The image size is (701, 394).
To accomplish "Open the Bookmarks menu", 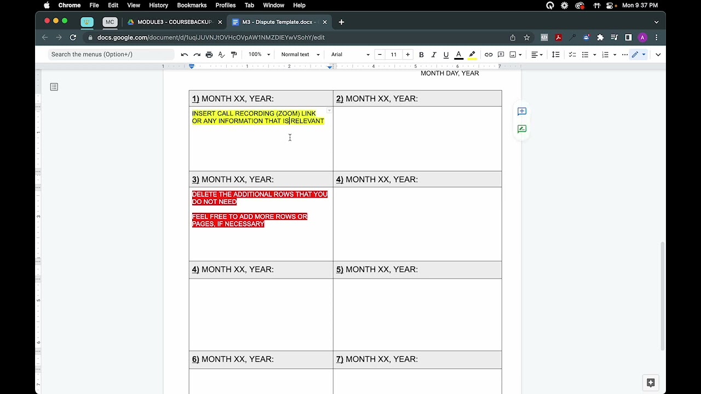I will click(x=192, y=5).
